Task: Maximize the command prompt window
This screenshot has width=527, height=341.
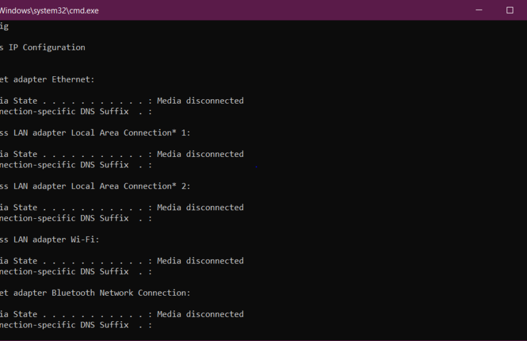Action: coord(510,10)
